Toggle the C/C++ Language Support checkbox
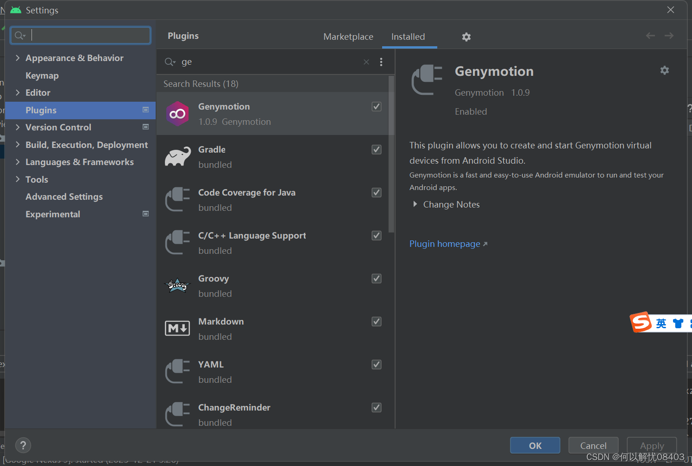 click(x=377, y=236)
